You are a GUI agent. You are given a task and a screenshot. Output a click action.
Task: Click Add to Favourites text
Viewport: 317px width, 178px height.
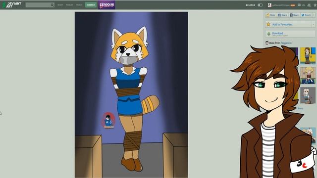coord(282,24)
